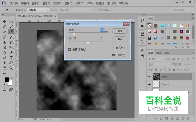Toggle lock transparent pixels icon

[x=156, y=70]
